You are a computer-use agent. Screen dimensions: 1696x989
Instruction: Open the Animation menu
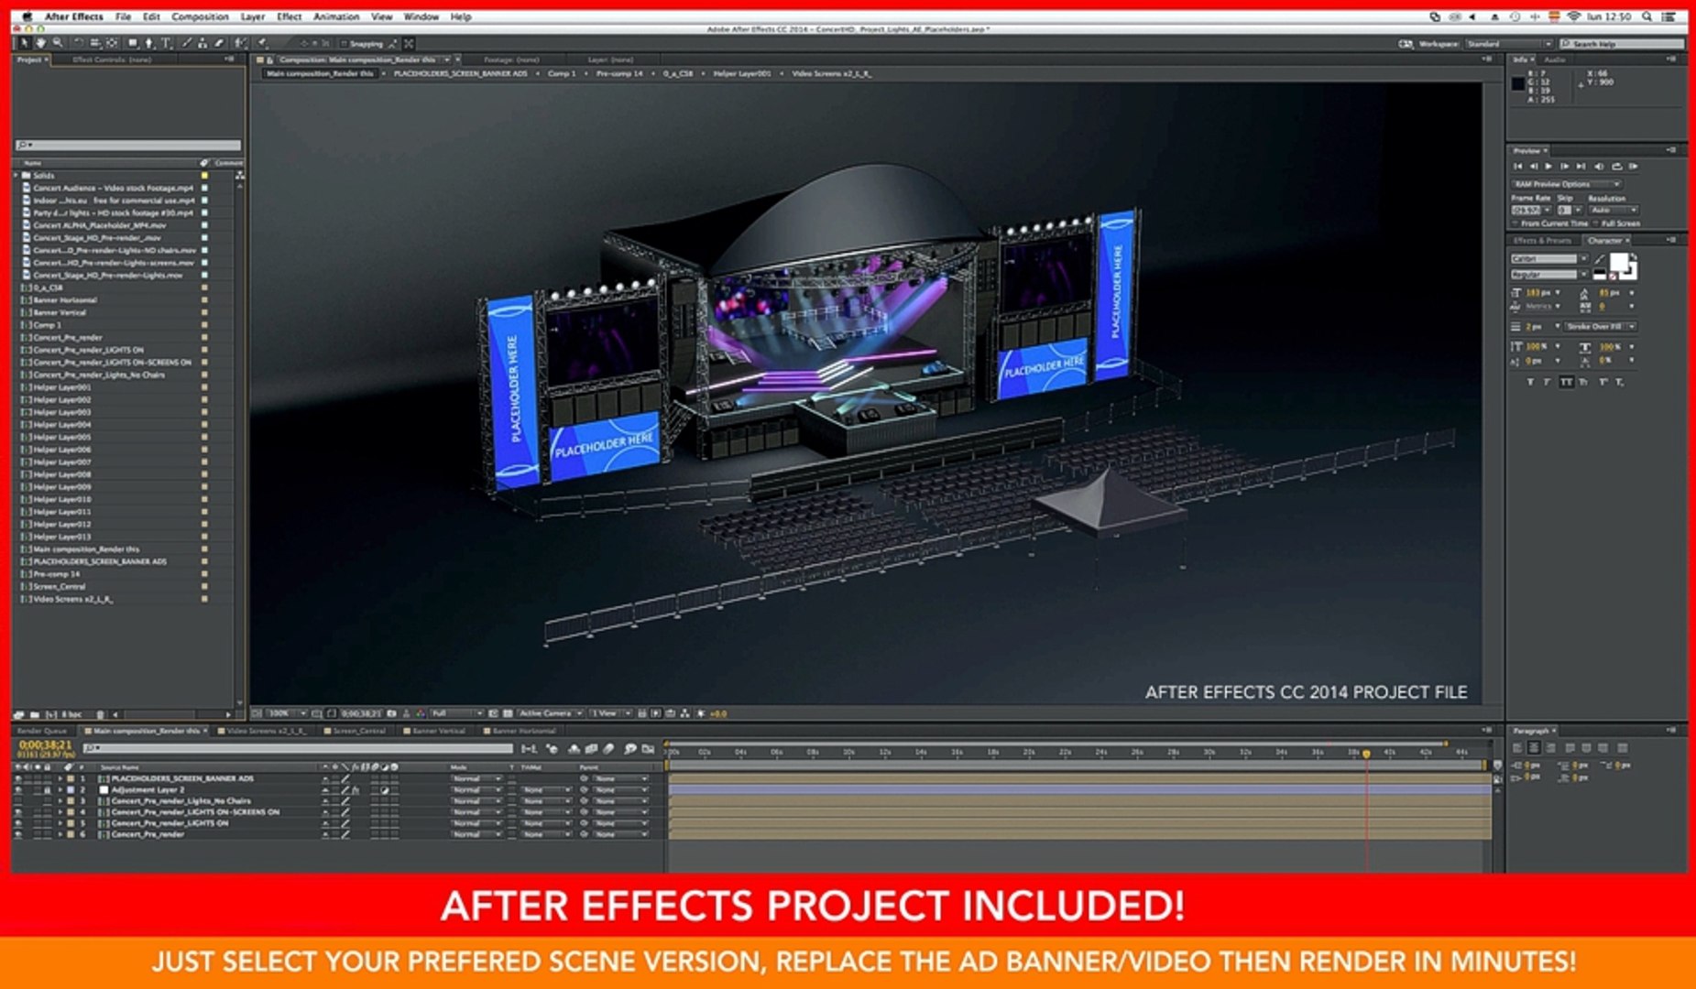tap(336, 16)
